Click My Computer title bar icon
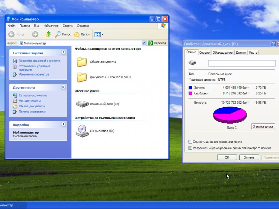 pos(8,19)
